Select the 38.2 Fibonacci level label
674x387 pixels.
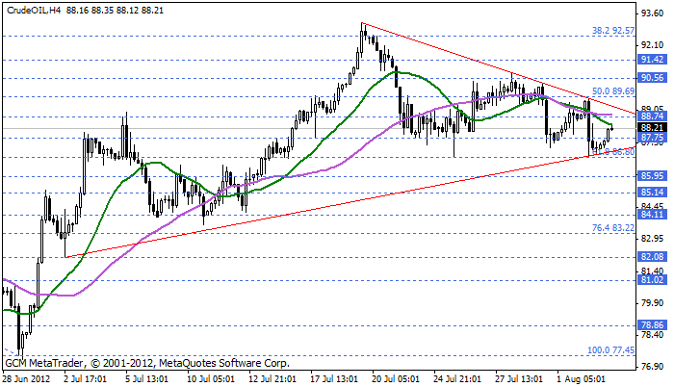(612, 31)
